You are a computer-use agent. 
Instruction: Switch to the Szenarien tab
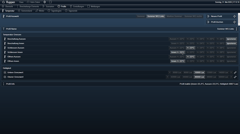tap(48, 6)
